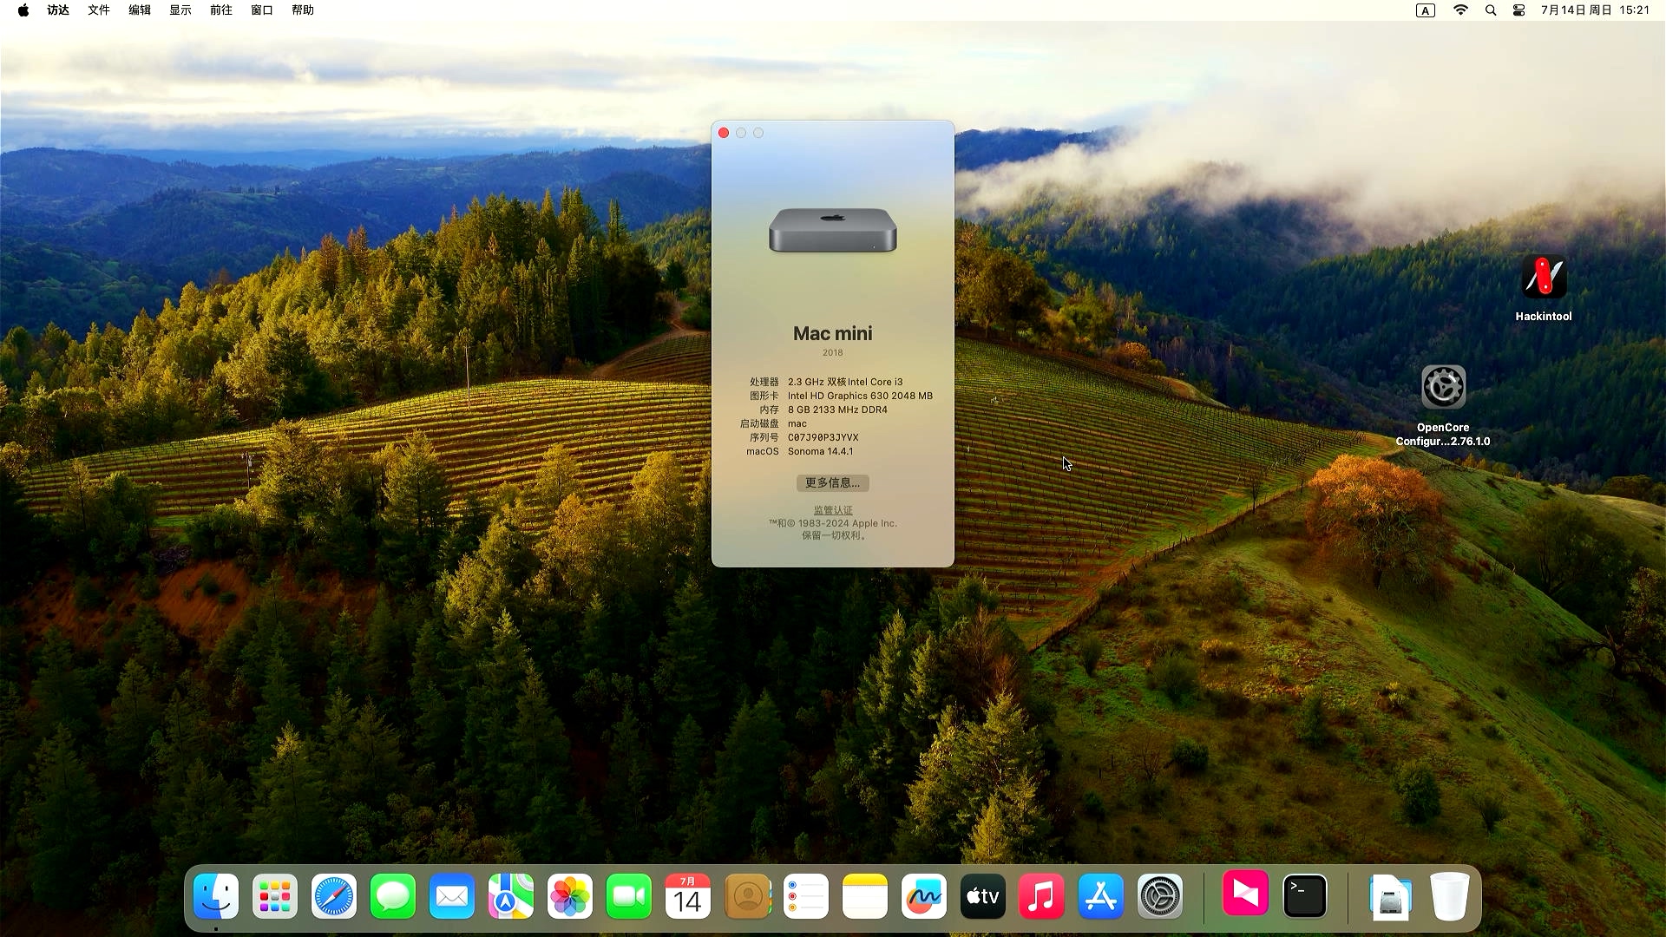Screen dimensions: 1666x937
Task: Open Calendar showing July 14
Action: pyautogui.click(x=688, y=896)
